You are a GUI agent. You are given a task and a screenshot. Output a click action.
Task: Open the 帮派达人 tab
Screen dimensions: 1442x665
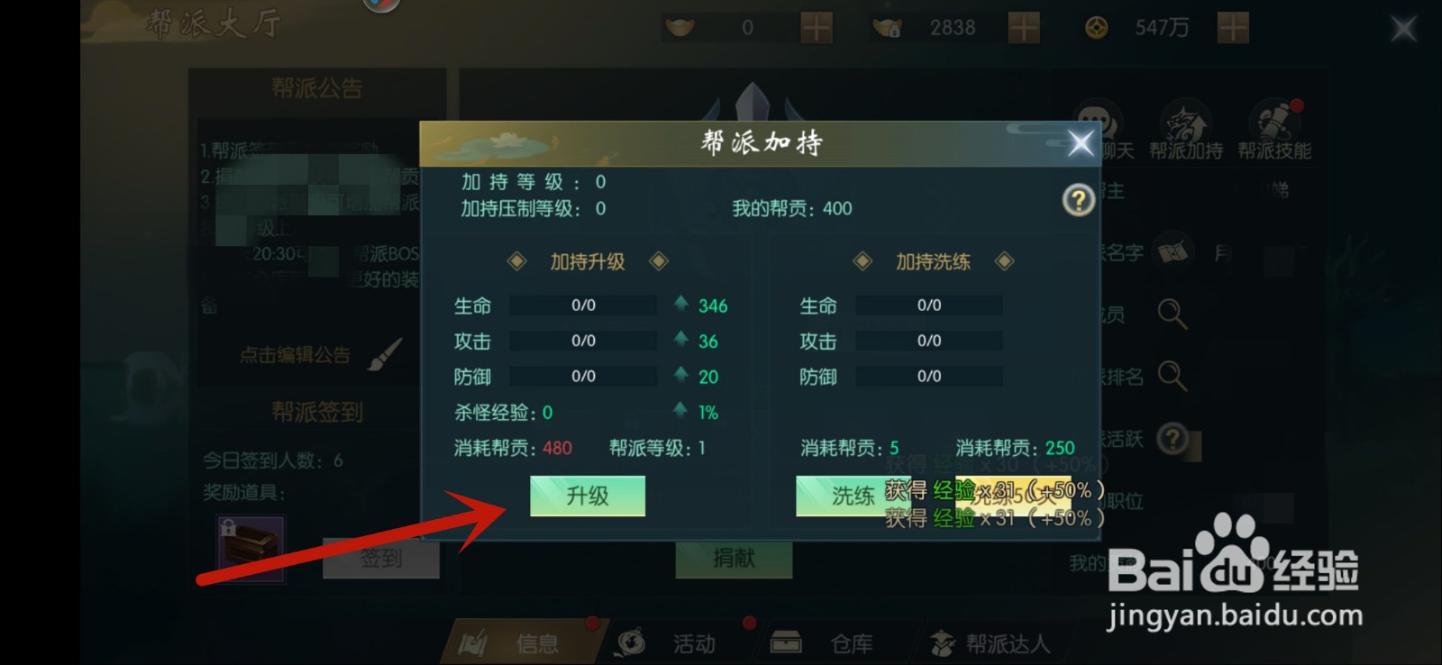[990, 643]
